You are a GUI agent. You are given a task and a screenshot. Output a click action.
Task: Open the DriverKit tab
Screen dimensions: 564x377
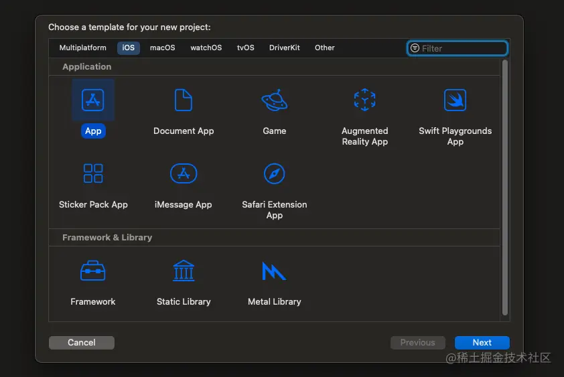point(285,48)
